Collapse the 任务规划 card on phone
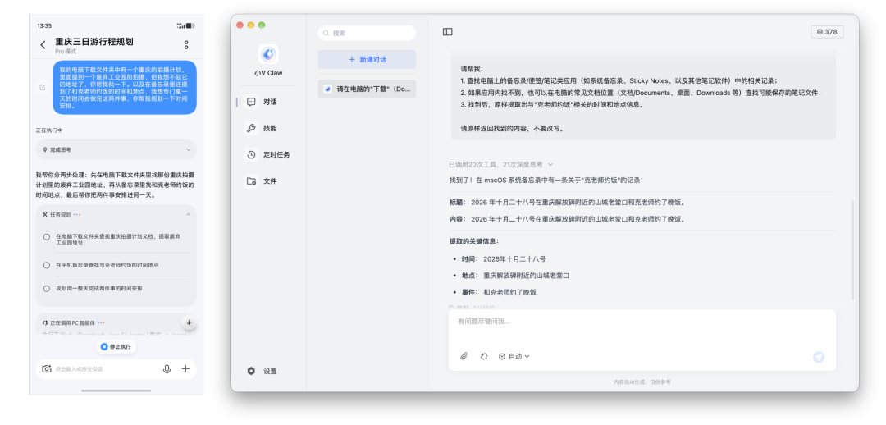Viewport: 886px width, 425px height. (188, 215)
